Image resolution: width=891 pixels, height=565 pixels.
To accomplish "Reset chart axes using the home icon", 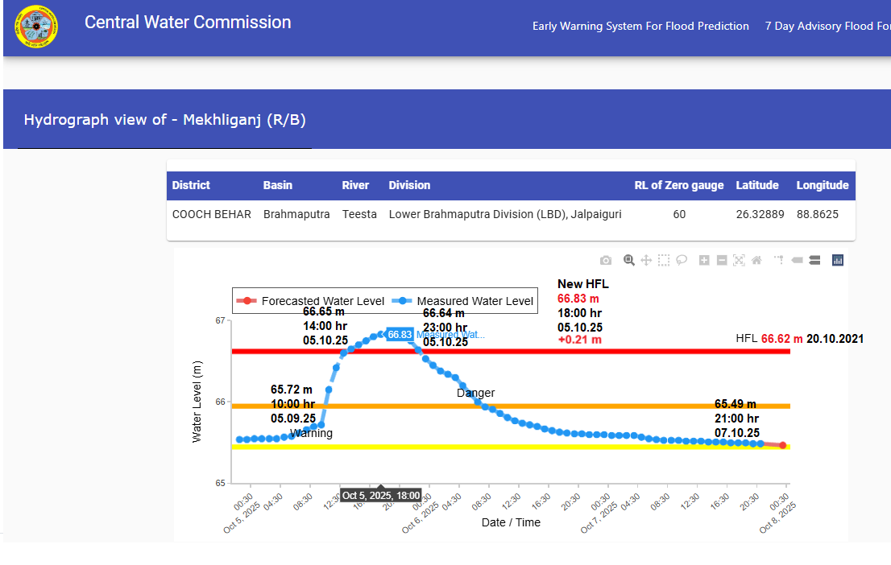I will coord(756,260).
